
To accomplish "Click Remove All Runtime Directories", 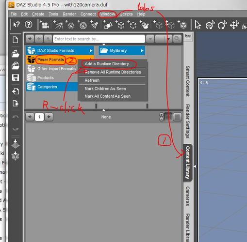I will pos(113,72).
